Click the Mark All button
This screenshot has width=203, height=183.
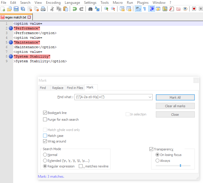coord(175,97)
